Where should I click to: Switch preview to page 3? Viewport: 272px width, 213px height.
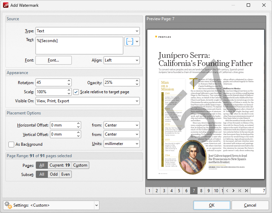[x=164, y=191]
